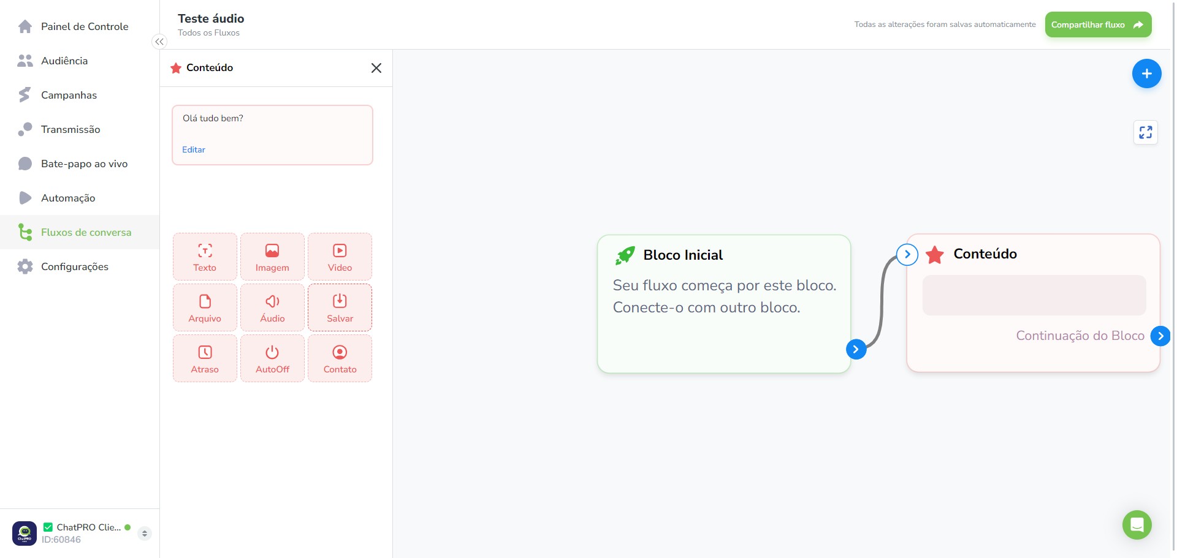1177x558 pixels.
Task: Toggle fullscreen canvas view icon
Action: (x=1145, y=132)
